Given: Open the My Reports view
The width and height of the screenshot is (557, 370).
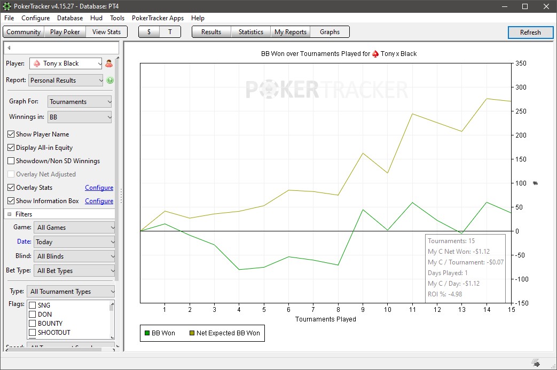Looking at the screenshot, I should tap(290, 32).
